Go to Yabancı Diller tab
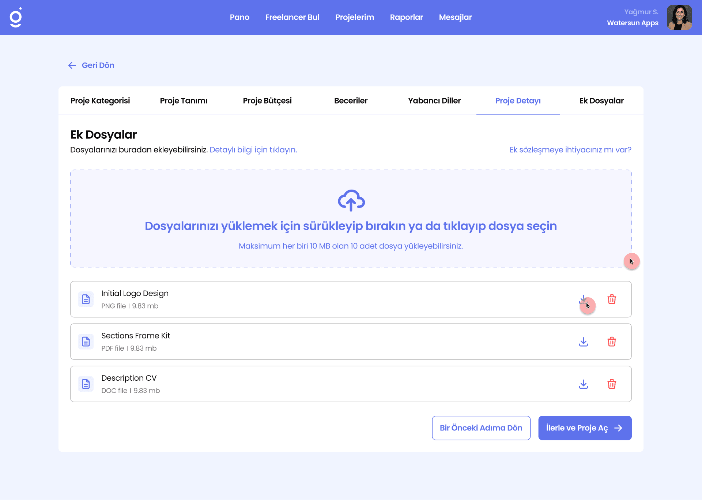 click(434, 101)
